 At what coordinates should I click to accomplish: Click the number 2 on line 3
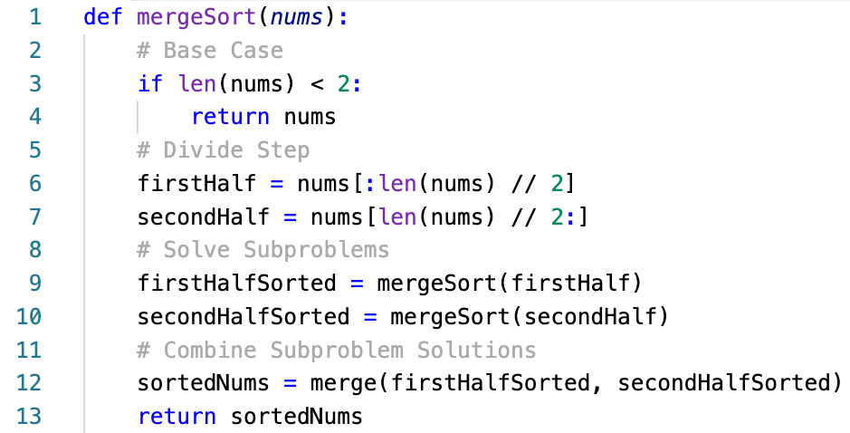point(343,83)
